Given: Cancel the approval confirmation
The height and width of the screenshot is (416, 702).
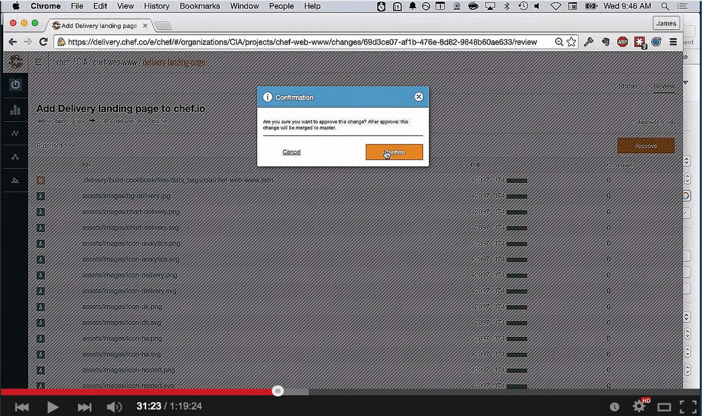Looking at the screenshot, I should 291,152.
